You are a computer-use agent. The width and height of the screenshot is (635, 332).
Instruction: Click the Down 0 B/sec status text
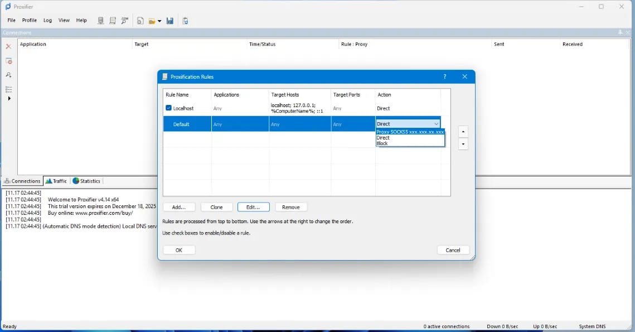point(502,326)
